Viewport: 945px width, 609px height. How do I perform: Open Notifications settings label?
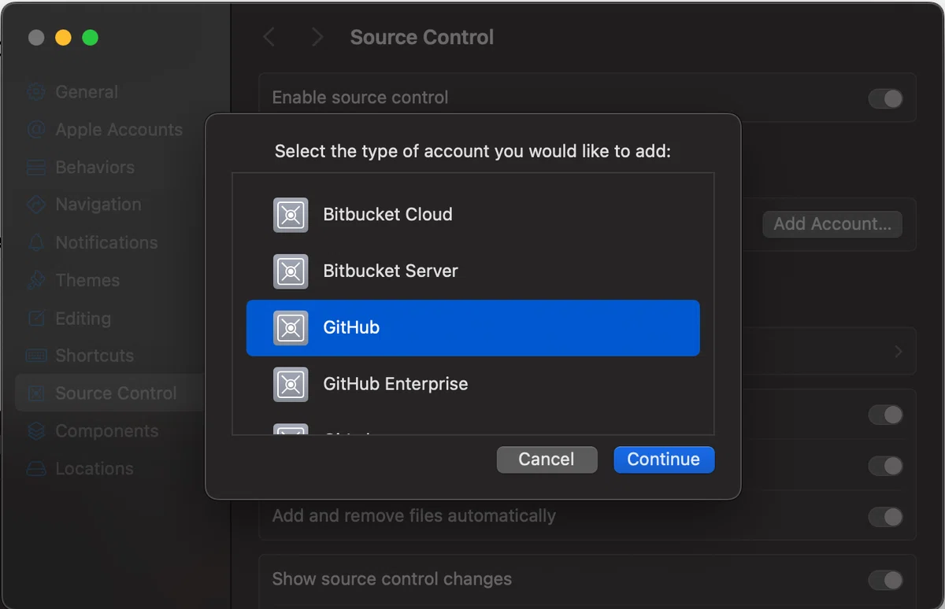tap(106, 242)
